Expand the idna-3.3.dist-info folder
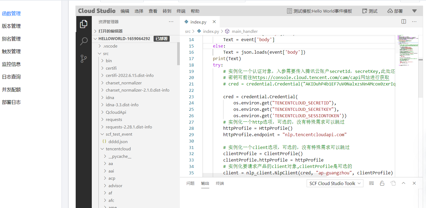Viewport: 426px width, 208px height. click(102, 105)
